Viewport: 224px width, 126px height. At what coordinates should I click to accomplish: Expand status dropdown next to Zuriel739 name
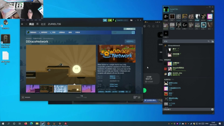point(179,9)
